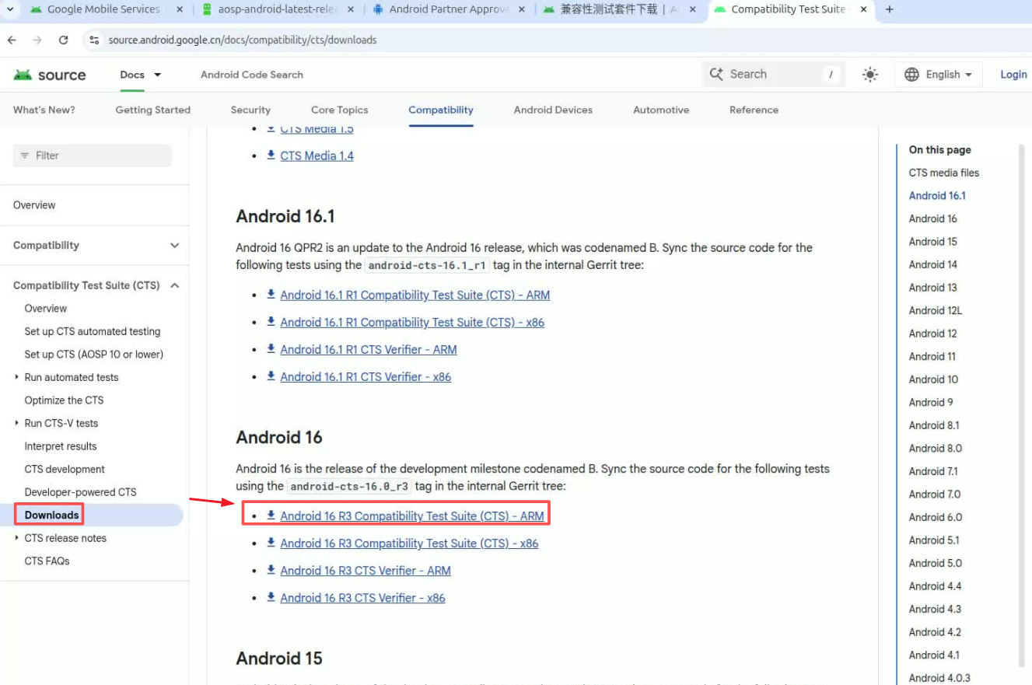Screen dimensions: 1032x685
Task: Click download icon for Android 16.1 R1 CTS x86
Action: 271,322
